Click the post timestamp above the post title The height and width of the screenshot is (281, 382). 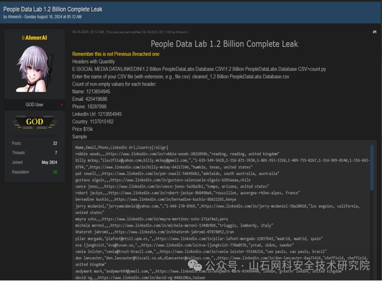pyautogui.click(x=88, y=32)
